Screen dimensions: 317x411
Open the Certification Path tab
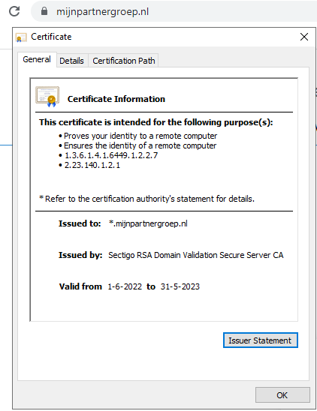[x=124, y=61]
